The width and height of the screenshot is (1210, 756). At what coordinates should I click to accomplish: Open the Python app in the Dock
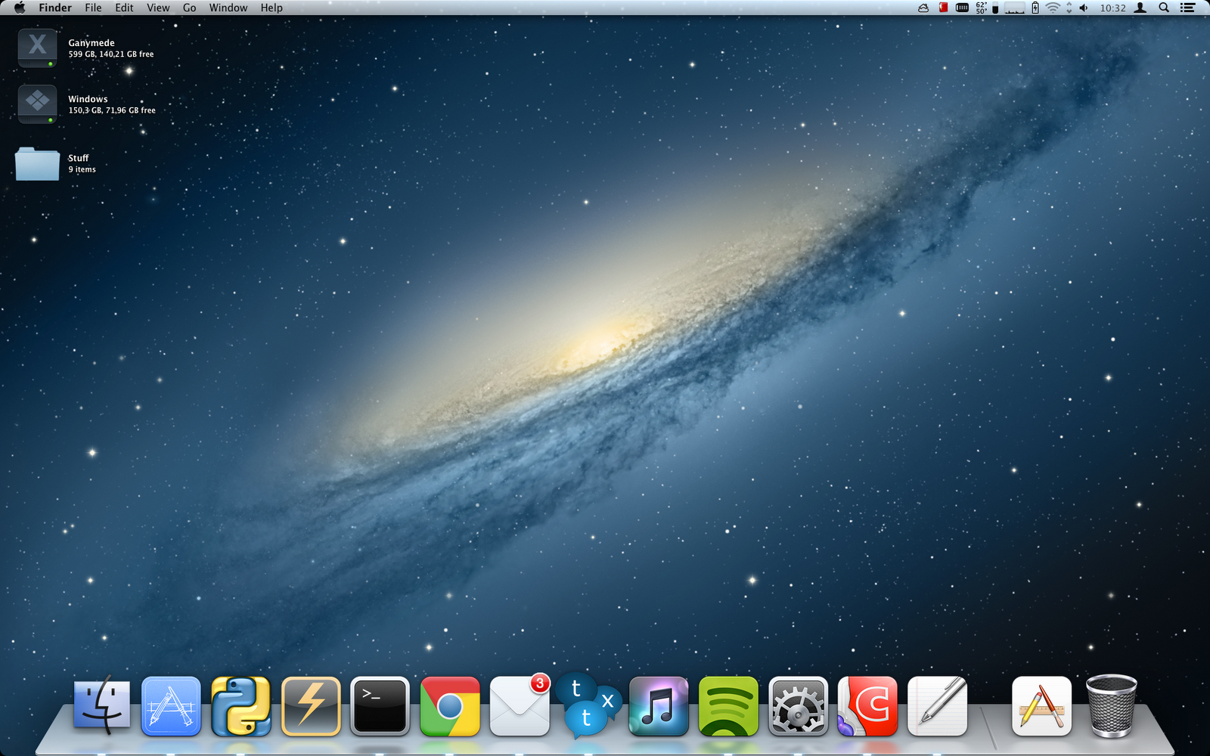(x=241, y=706)
